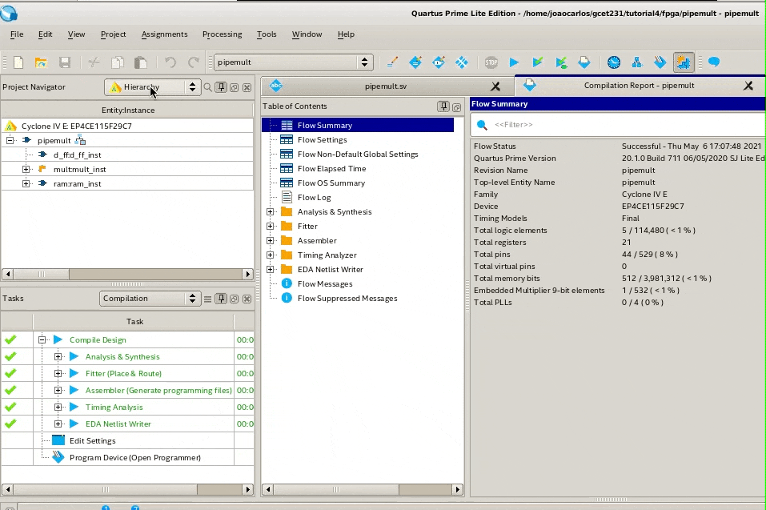766x510 pixels.
Task: Start Compilation with the blue play icon
Action: (514, 62)
